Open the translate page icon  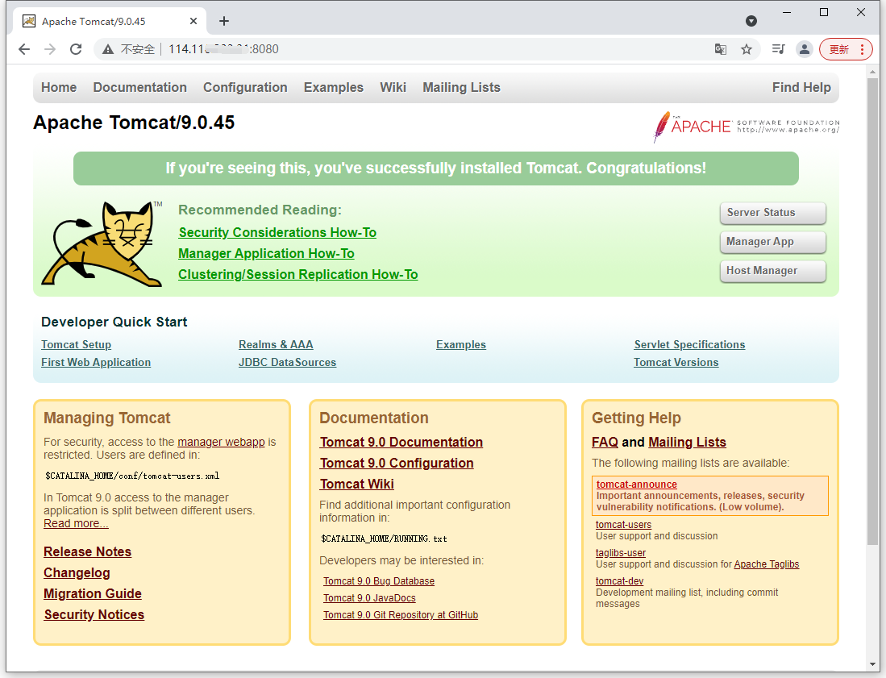pos(721,49)
